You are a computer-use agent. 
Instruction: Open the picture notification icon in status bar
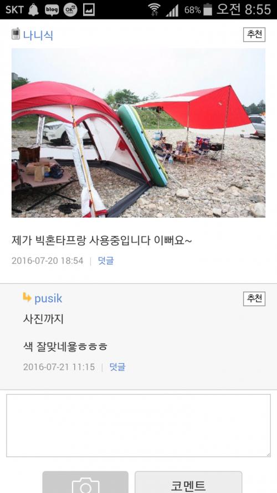tap(89, 10)
